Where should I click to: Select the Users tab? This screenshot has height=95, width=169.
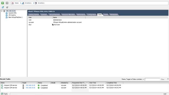100,15
